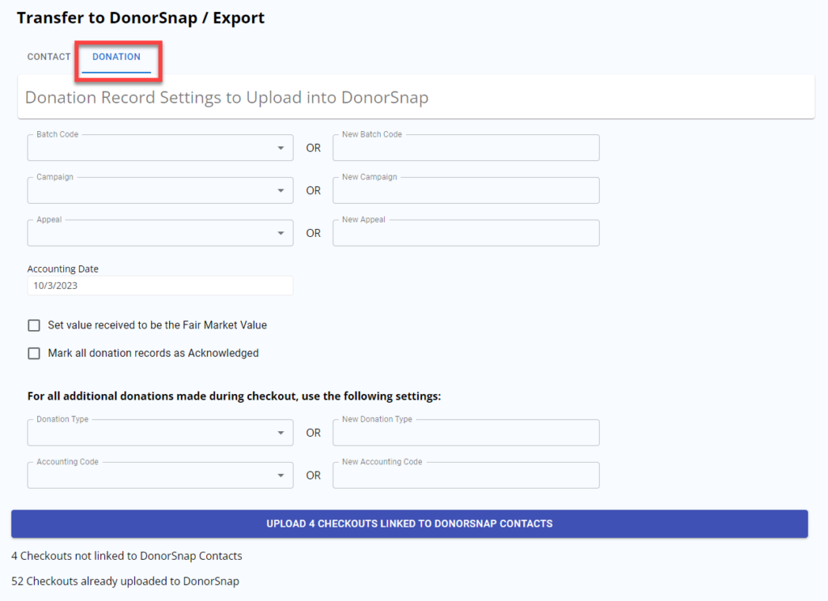Screen dimensions: 828x601
Task: Select the Donation tab
Action: (116, 57)
